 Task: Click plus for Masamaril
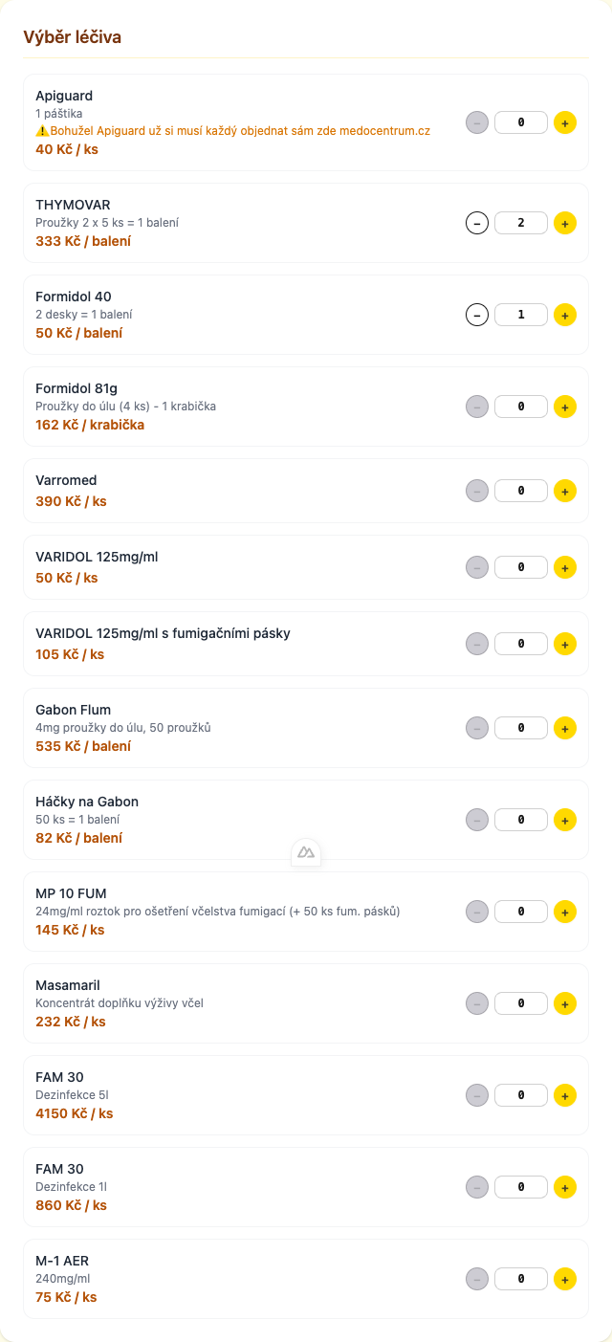pyautogui.click(x=565, y=1003)
